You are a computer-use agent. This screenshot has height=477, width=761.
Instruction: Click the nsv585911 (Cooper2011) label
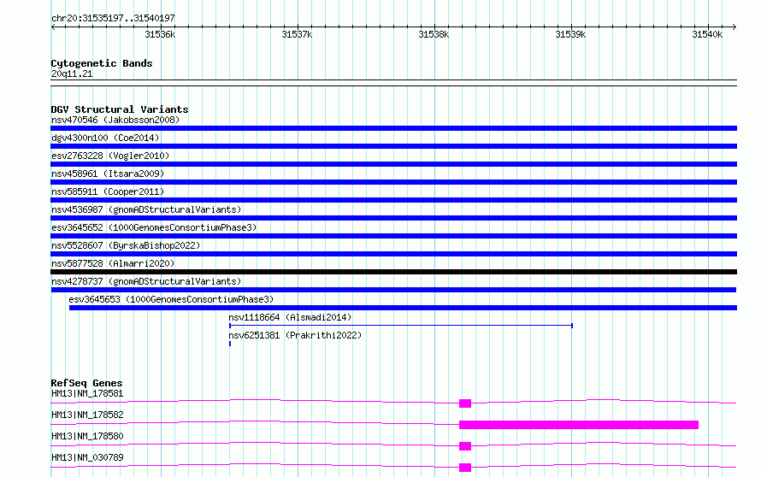click(108, 191)
